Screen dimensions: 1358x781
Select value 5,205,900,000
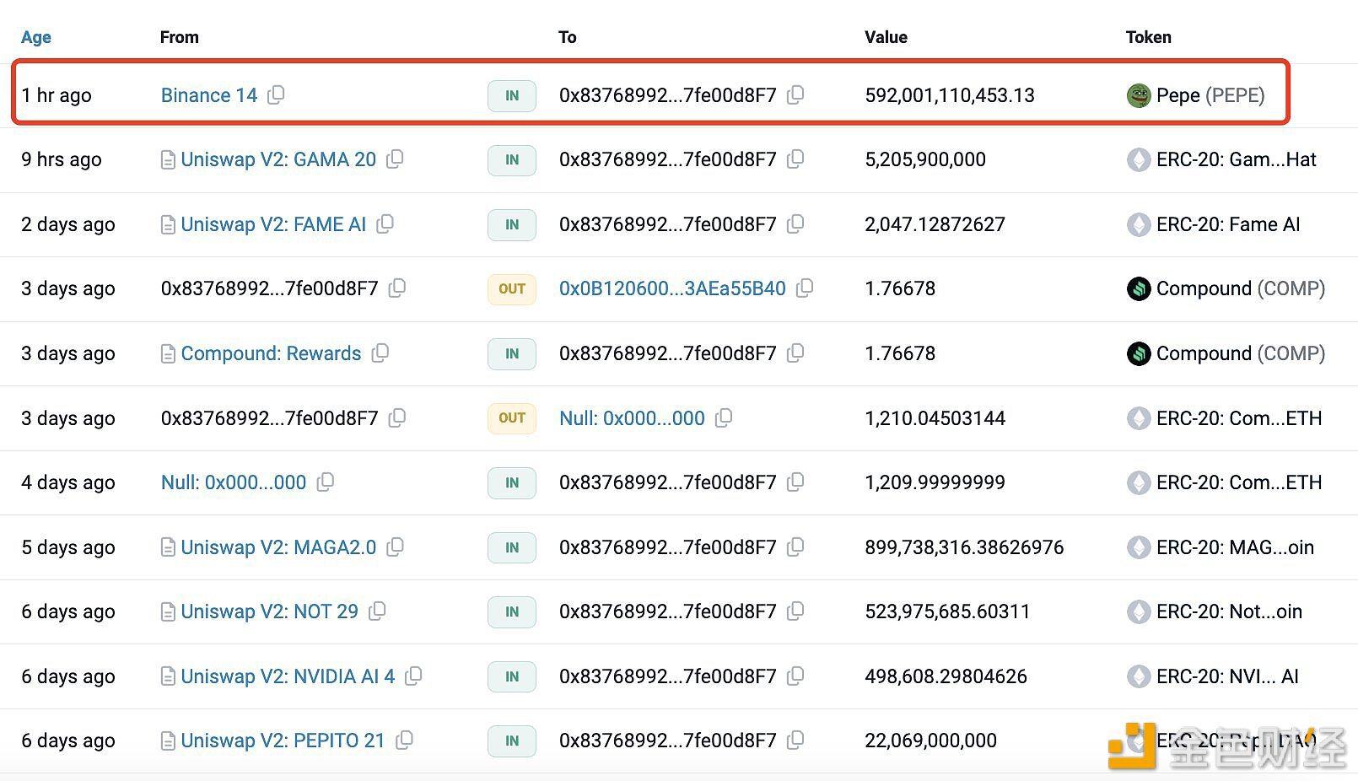(925, 159)
